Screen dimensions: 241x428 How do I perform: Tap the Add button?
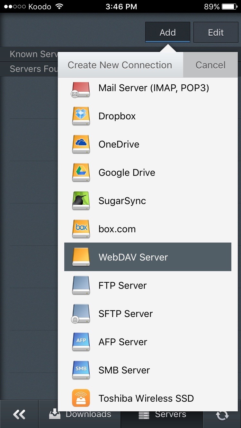pos(168,32)
